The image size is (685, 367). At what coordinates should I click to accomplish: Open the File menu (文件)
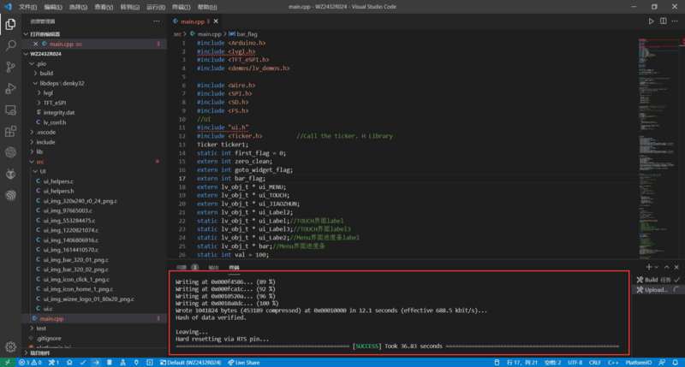(27, 7)
